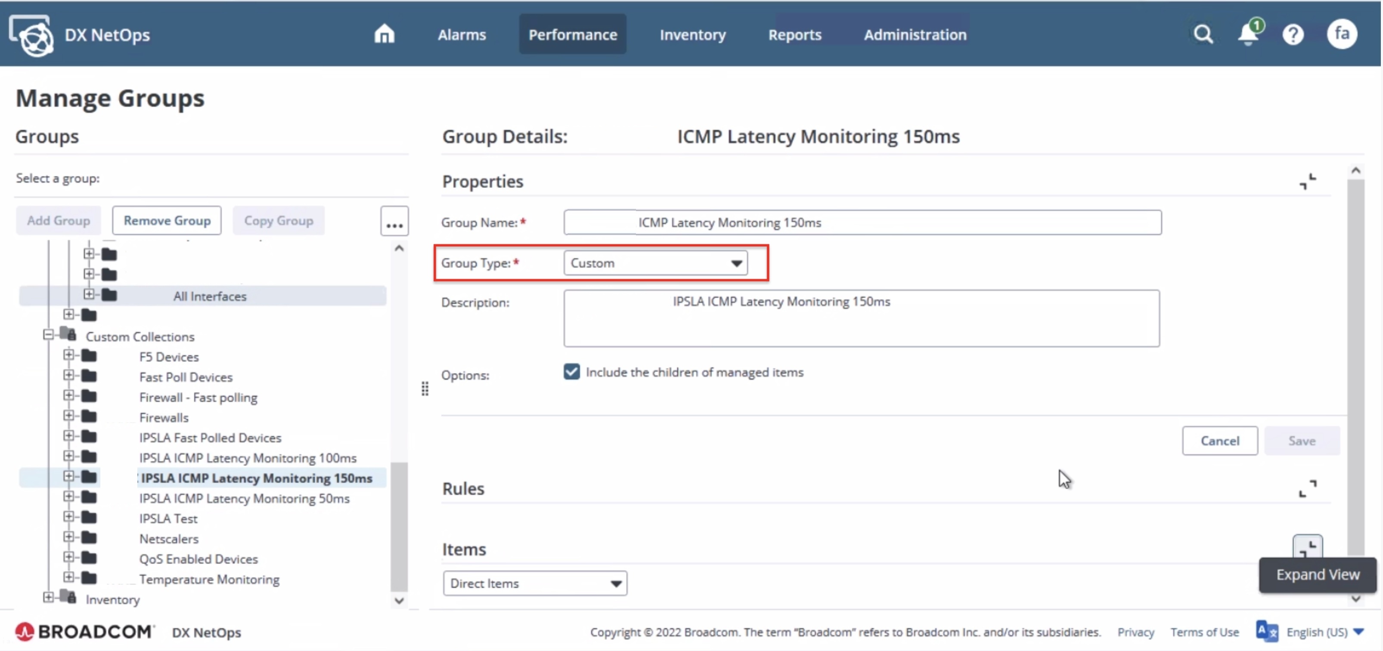Click the more options ellipsis button

[394, 221]
